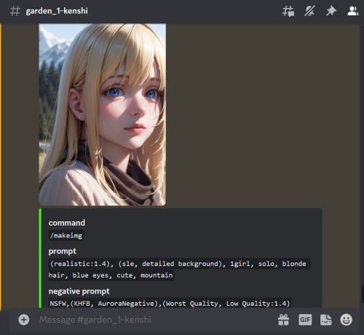The image size is (364, 335).
Task: Open the attachment plus button
Action: [x=24, y=320]
